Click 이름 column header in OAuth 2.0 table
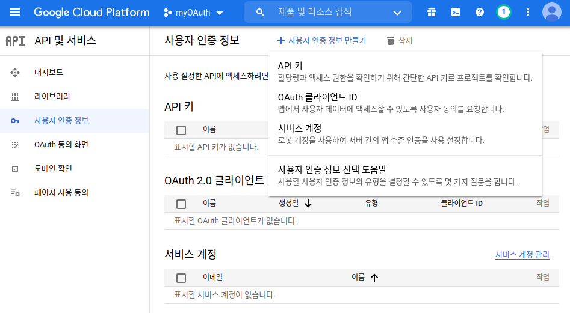The height and width of the screenshot is (313, 570). coord(209,203)
